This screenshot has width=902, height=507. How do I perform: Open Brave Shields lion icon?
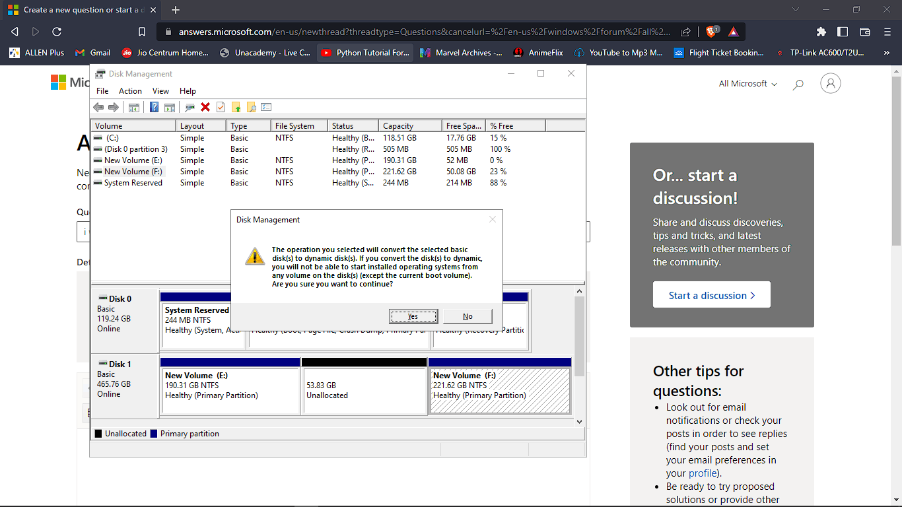(712, 31)
